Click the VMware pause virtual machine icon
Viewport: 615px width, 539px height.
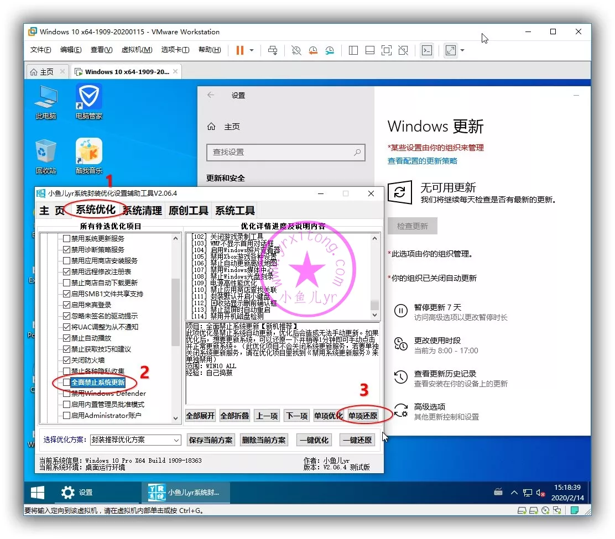240,50
